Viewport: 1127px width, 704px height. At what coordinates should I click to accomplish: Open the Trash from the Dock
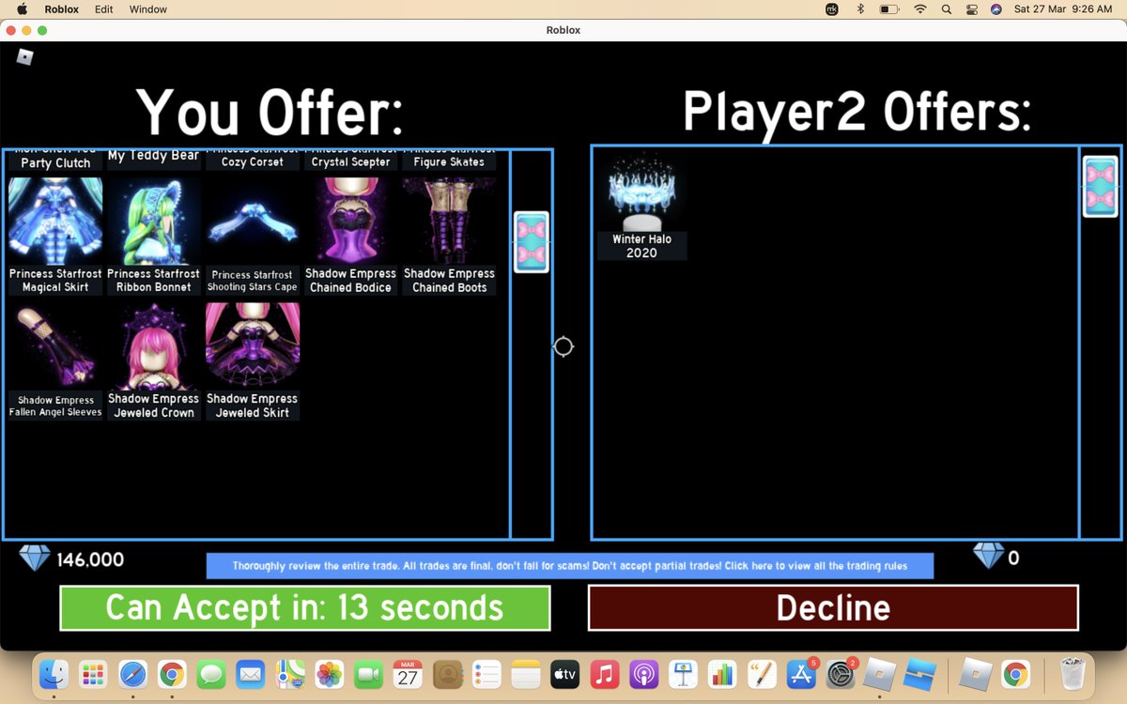pyautogui.click(x=1073, y=674)
